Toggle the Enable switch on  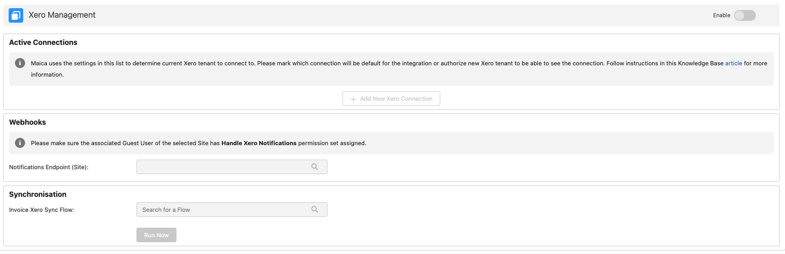pyautogui.click(x=745, y=15)
